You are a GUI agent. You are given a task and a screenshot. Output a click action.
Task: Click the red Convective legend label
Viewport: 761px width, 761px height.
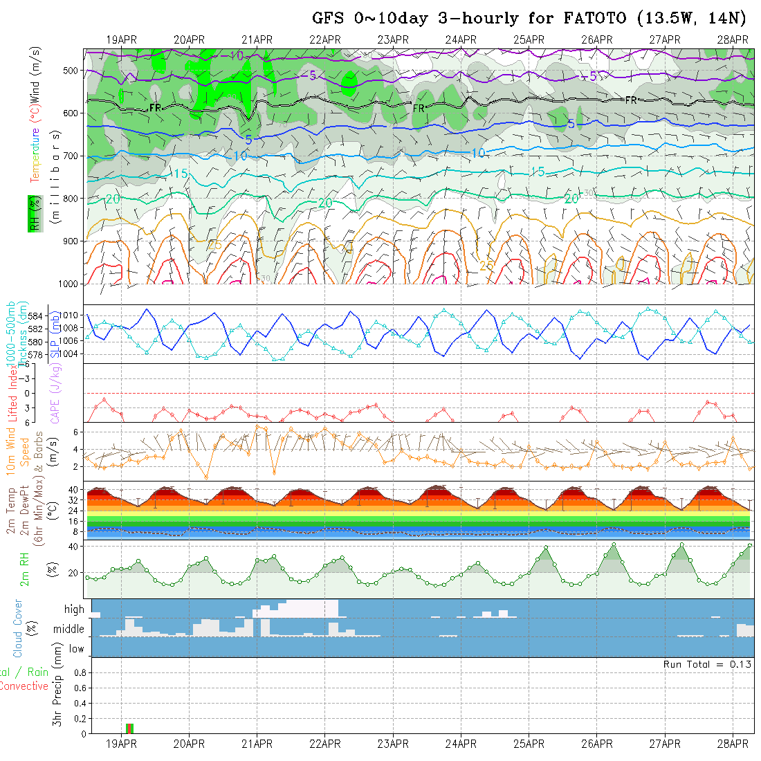[x=24, y=686]
